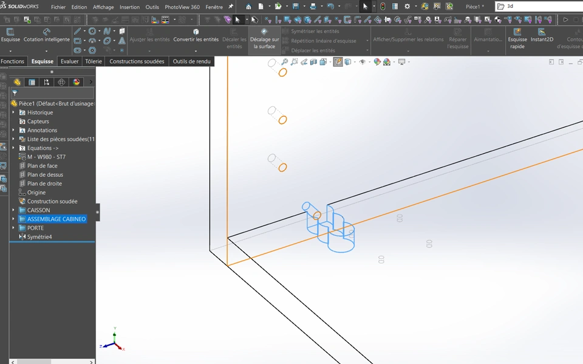Expand the PORTE folder
This screenshot has width=583, height=364.
pyautogui.click(x=13, y=228)
